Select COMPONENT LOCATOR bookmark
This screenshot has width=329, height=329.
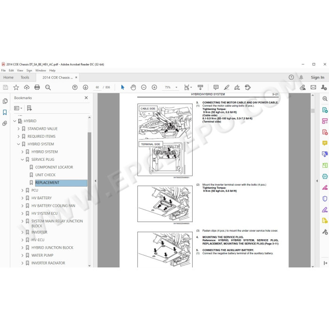pos(54,167)
